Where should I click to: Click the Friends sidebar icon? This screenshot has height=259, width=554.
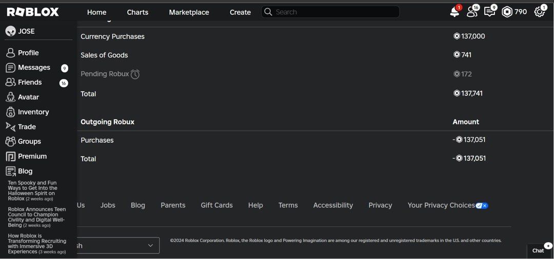pyautogui.click(x=11, y=82)
